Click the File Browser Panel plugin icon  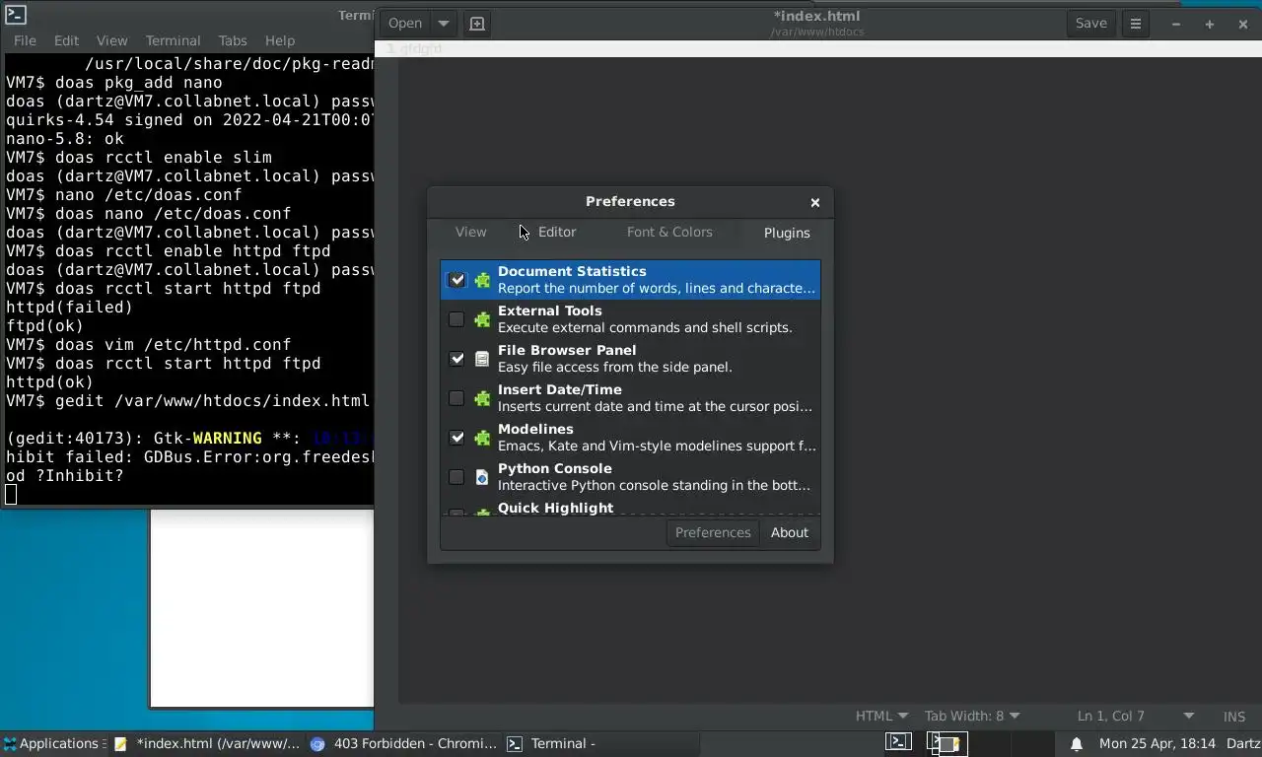point(482,359)
